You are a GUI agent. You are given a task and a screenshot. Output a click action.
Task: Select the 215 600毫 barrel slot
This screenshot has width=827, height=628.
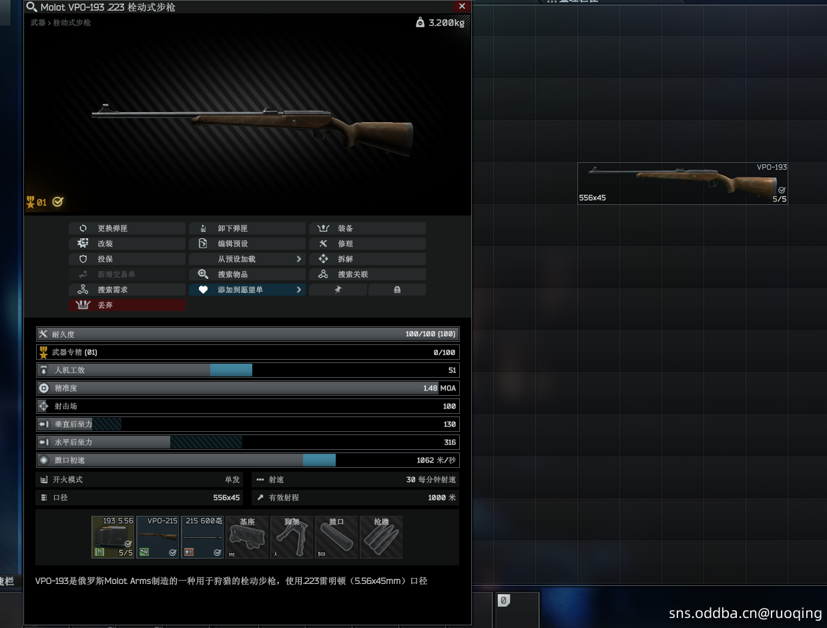202,537
